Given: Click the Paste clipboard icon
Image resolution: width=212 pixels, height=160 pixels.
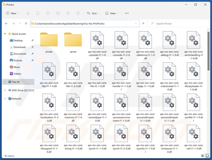Looking at the screenshot, I should [x=48, y=13].
